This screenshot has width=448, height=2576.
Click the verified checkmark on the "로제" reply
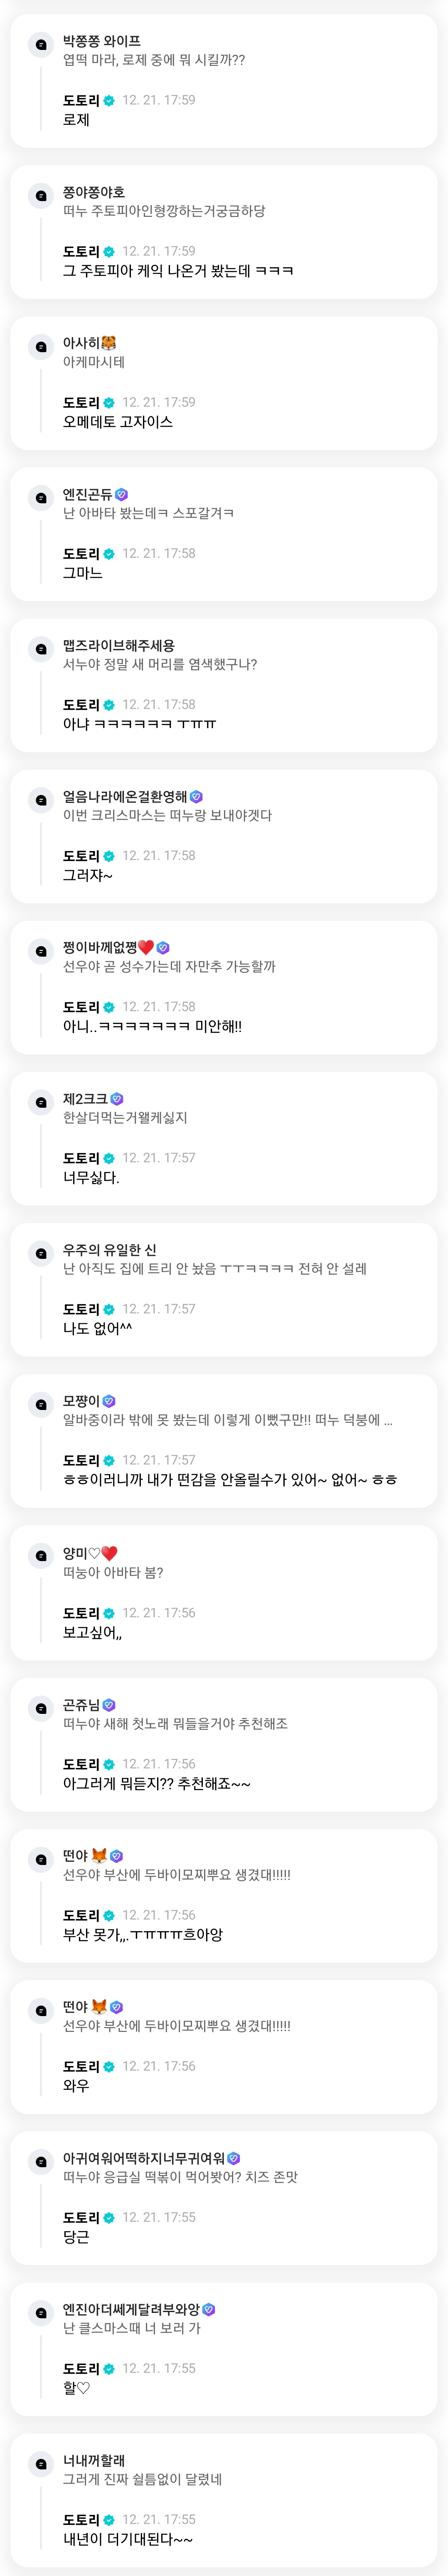(x=110, y=101)
